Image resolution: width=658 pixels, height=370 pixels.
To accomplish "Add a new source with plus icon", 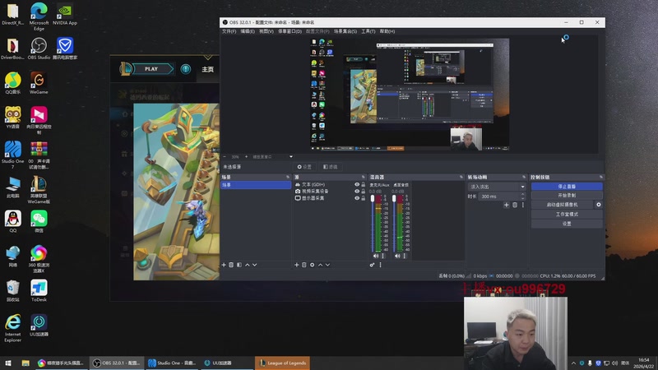I will point(297,265).
